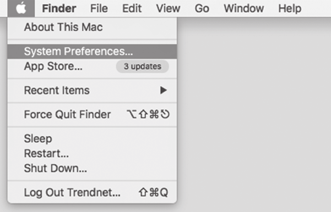The height and width of the screenshot is (212, 331).
Task: Select Restart from the Apple menu
Action: [x=92, y=153]
